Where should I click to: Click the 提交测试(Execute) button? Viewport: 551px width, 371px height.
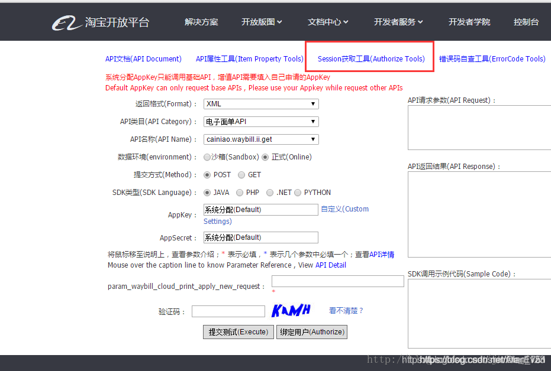click(x=238, y=331)
